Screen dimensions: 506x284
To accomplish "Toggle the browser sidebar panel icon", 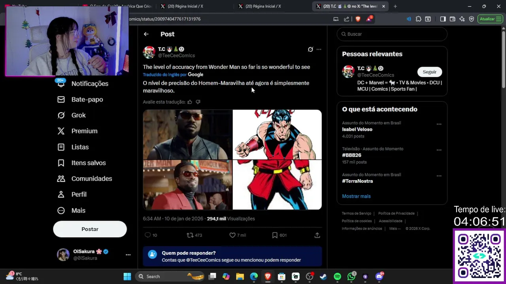I will [x=443, y=19].
